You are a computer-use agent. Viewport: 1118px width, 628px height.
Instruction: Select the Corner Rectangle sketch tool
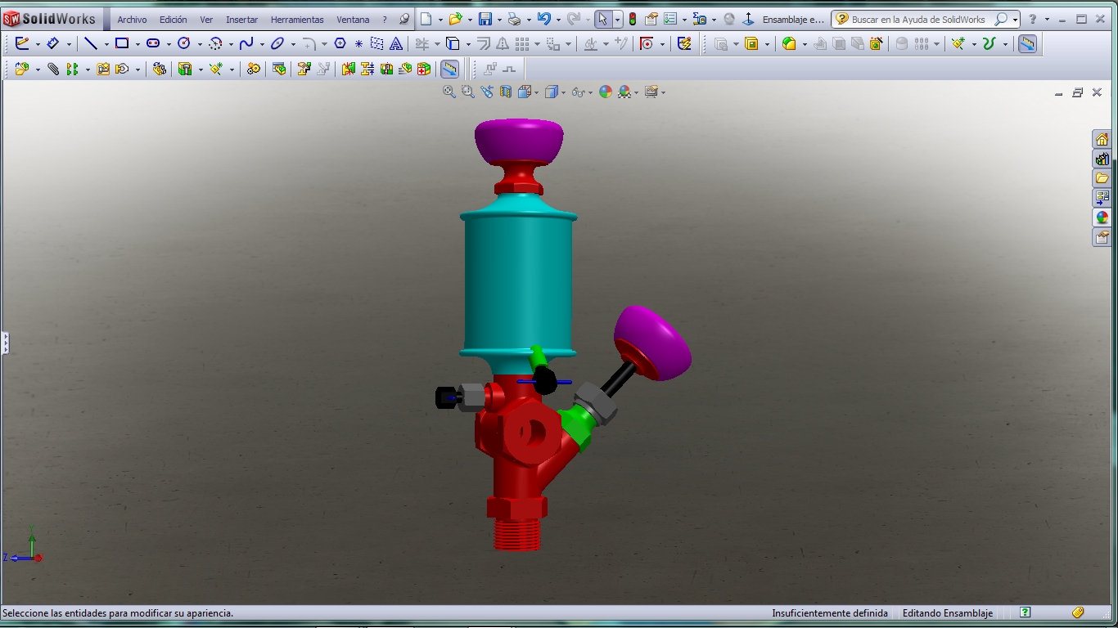122,44
